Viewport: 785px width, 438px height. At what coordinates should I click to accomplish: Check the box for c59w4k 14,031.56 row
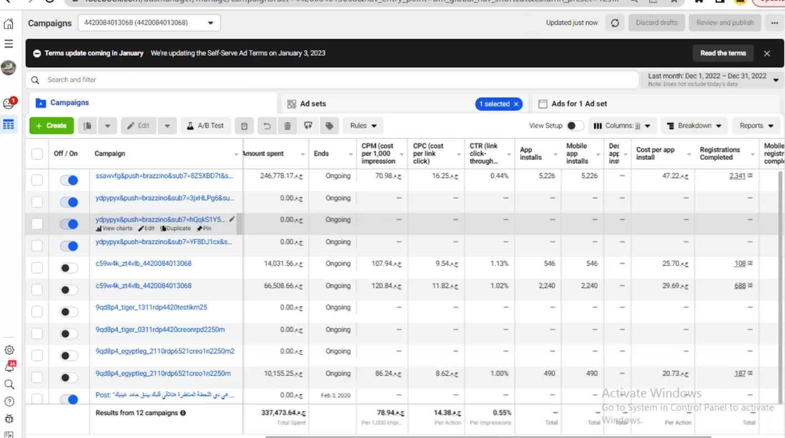(37, 268)
